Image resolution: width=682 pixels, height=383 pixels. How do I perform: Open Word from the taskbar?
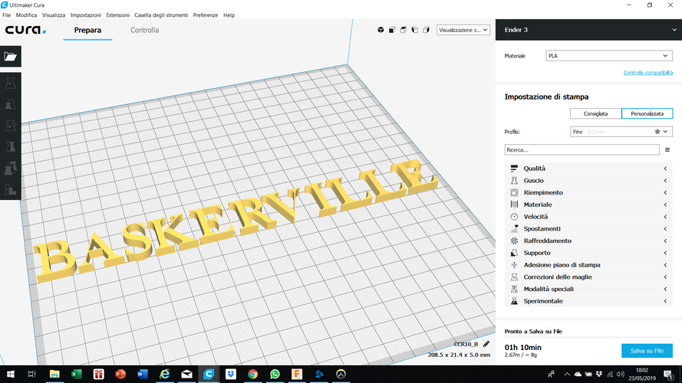click(x=142, y=374)
